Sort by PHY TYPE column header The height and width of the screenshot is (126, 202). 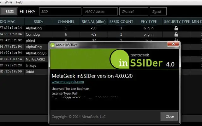click(149, 21)
